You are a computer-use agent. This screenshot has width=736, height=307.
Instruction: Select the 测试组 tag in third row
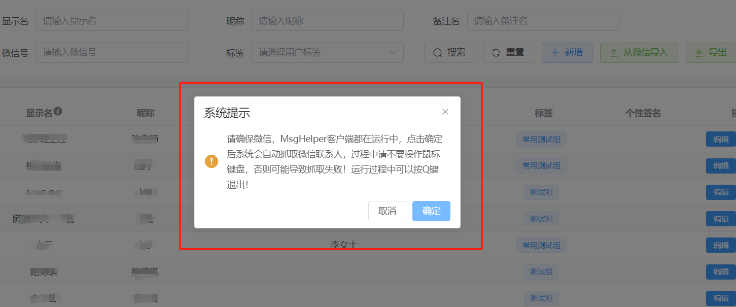(x=541, y=192)
